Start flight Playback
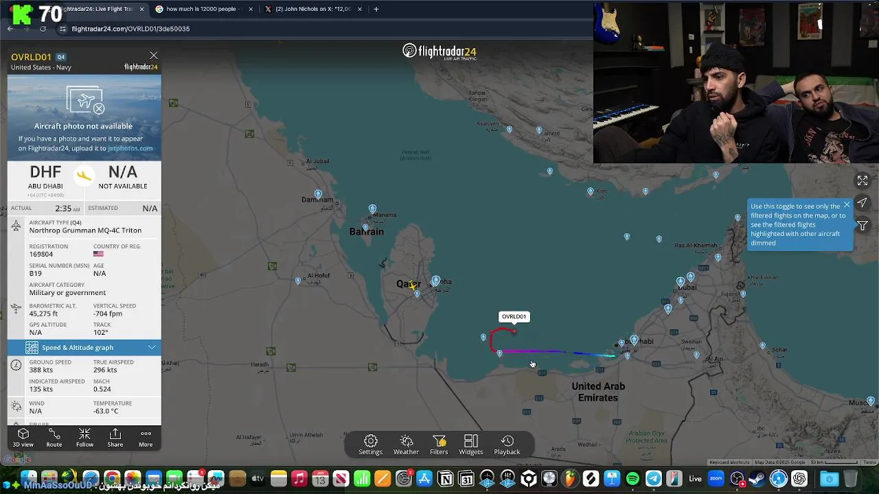This screenshot has width=879, height=494. [507, 445]
